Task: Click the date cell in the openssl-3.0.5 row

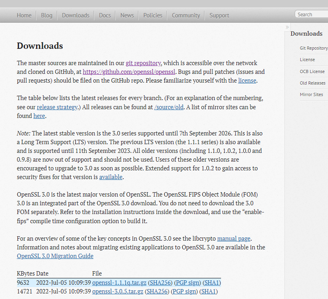Action: (63, 291)
